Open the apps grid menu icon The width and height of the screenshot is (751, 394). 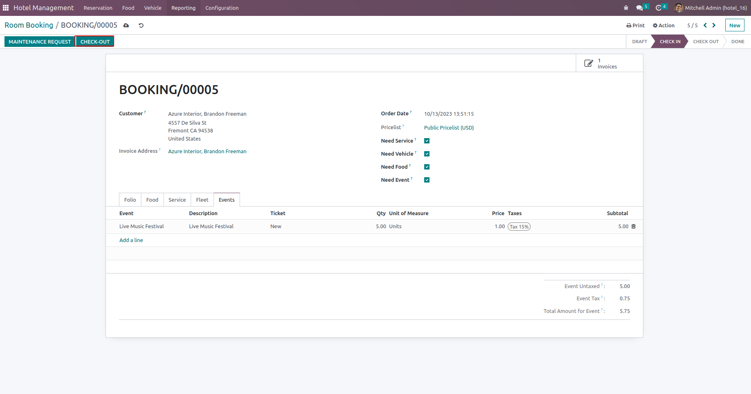(6, 8)
